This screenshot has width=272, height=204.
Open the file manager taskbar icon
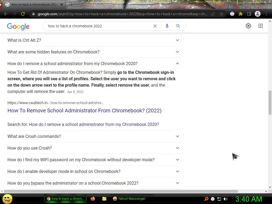[x=104, y=199]
